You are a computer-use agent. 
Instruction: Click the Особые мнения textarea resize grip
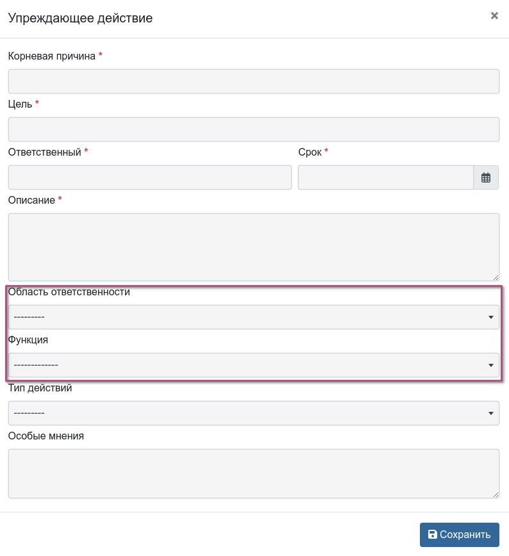(496, 495)
